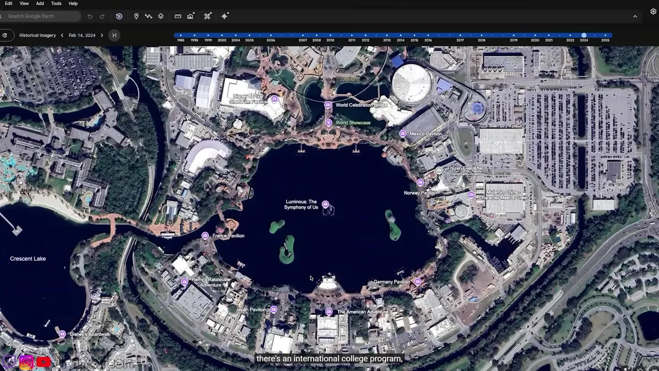The width and height of the screenshot is (659, 371).
Task: Select the Add placemark pin tool
Action: (136, 16)
